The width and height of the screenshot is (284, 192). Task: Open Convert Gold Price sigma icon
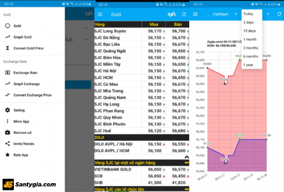7,48
